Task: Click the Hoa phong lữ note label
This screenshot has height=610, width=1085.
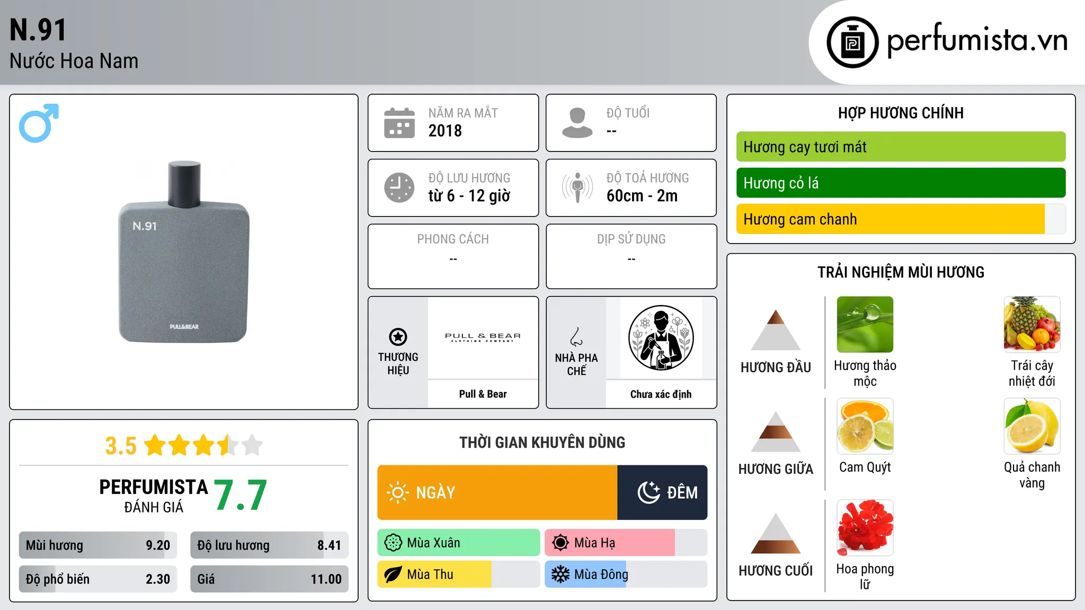Action: (865, 577)
